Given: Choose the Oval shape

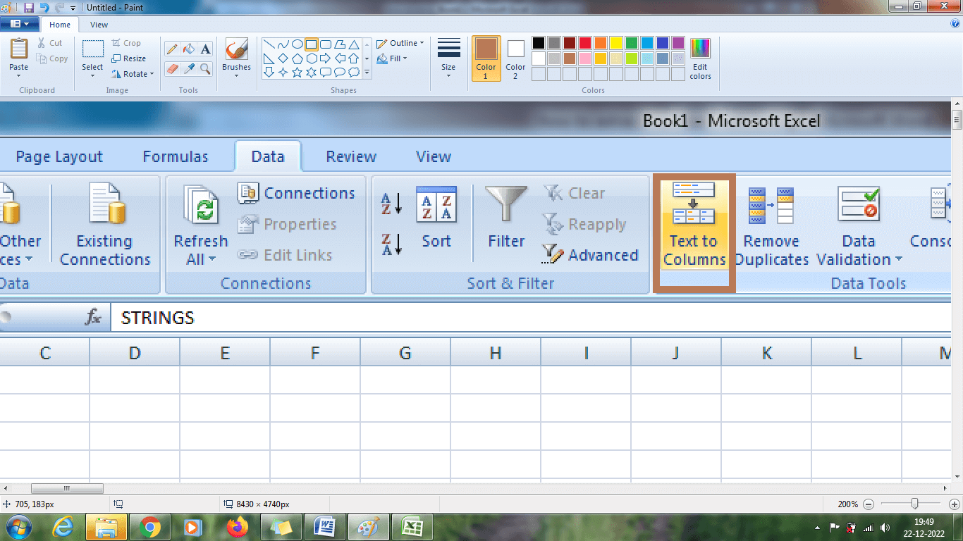Looking at the screenshot, I should [x=297, y=44].
